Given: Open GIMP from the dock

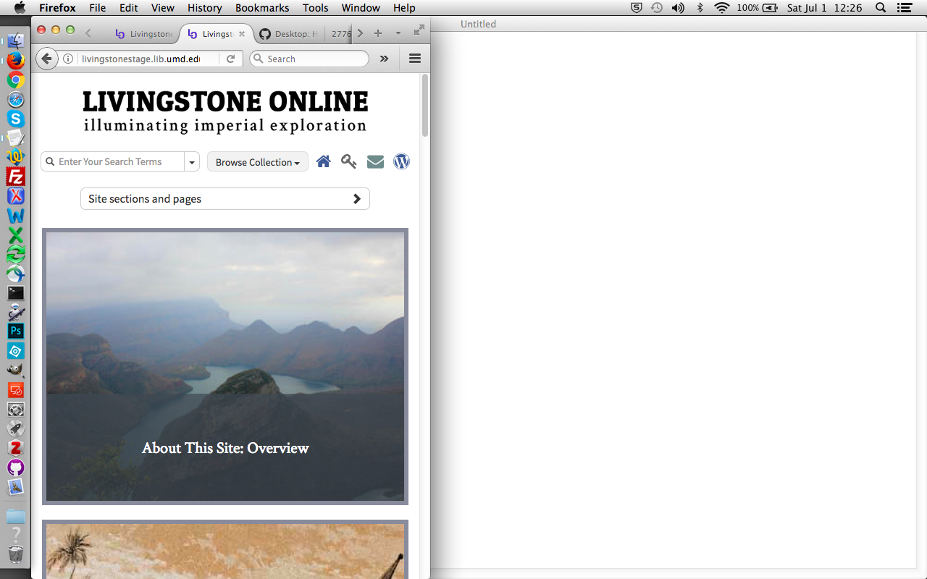Looking at the screenshot, I should [x=16, y=370].
